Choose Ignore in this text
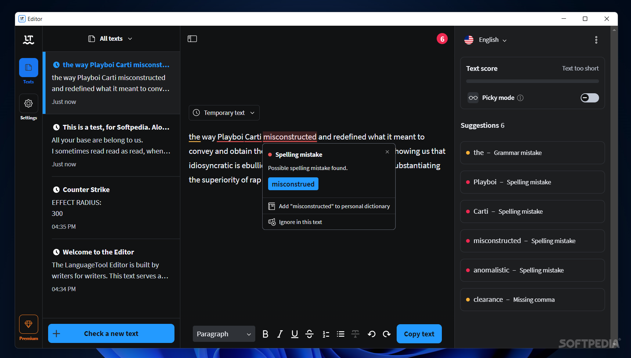 pyautogui.click(x=329, y=222)
